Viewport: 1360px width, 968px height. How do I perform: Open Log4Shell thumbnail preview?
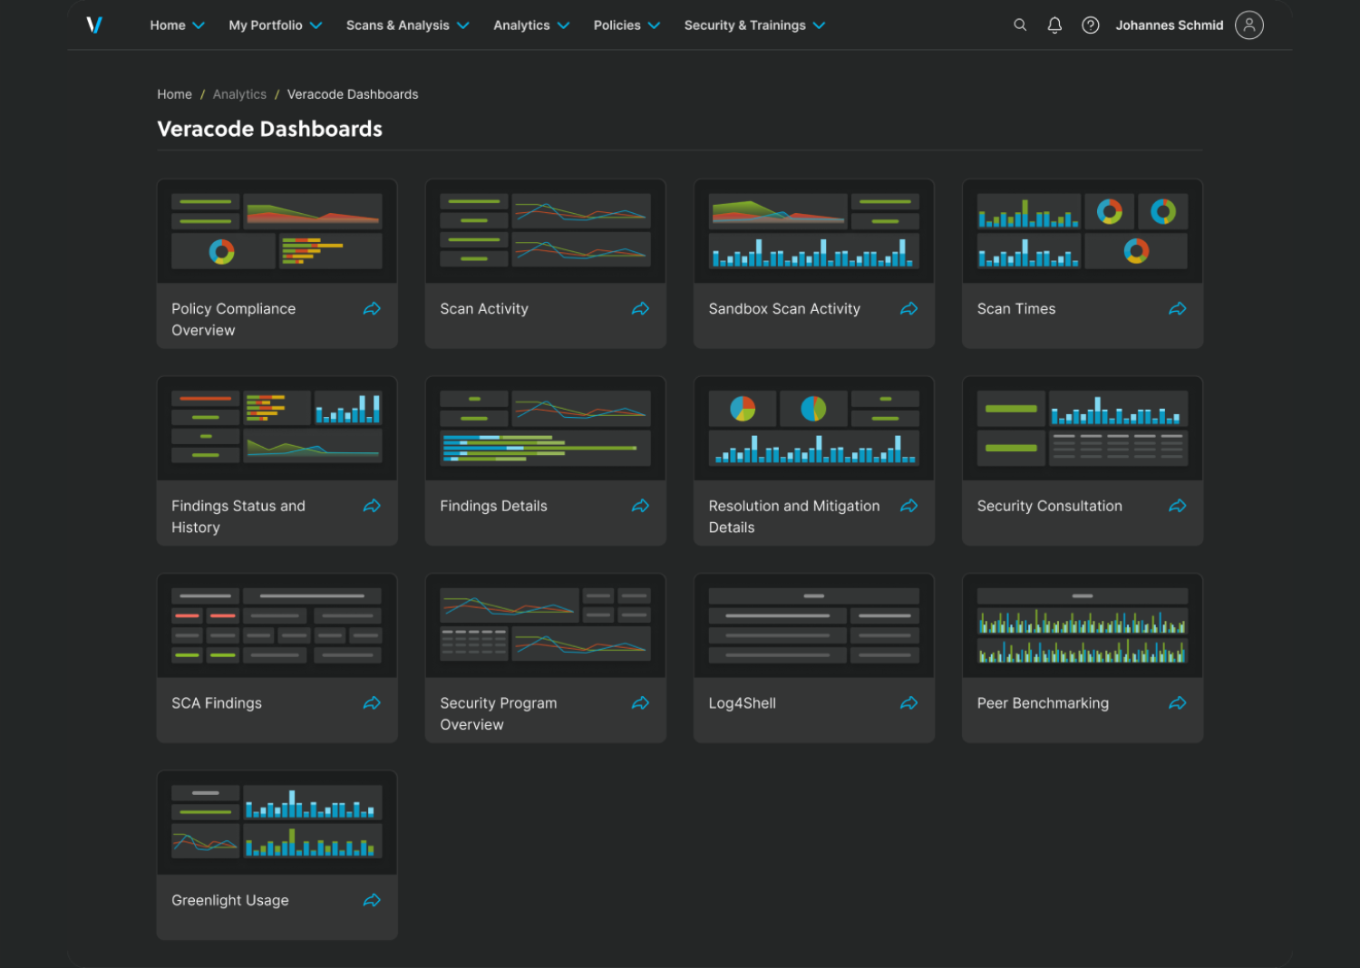coord(814,625)
